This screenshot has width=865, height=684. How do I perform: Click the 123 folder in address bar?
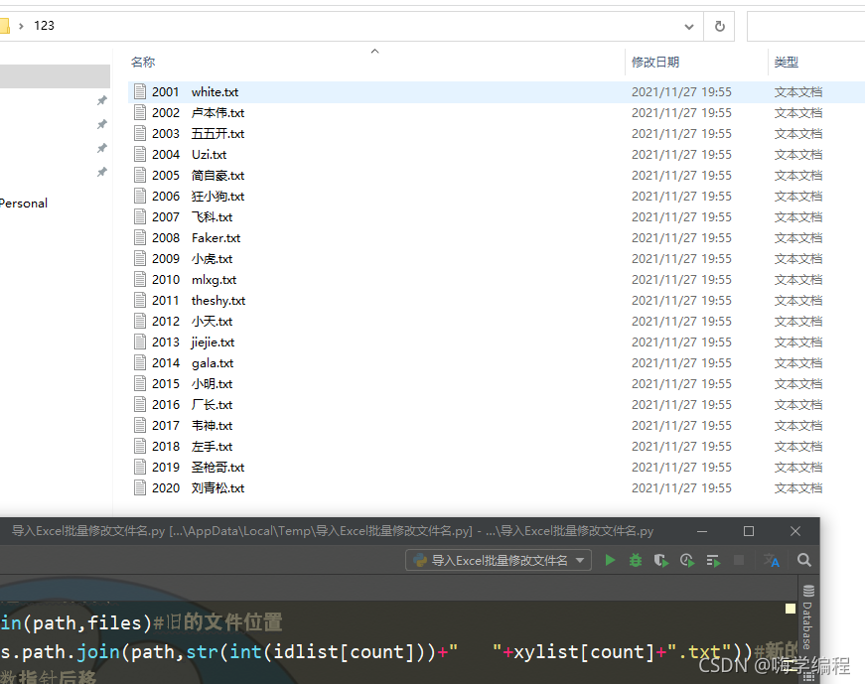click(44, 26)
